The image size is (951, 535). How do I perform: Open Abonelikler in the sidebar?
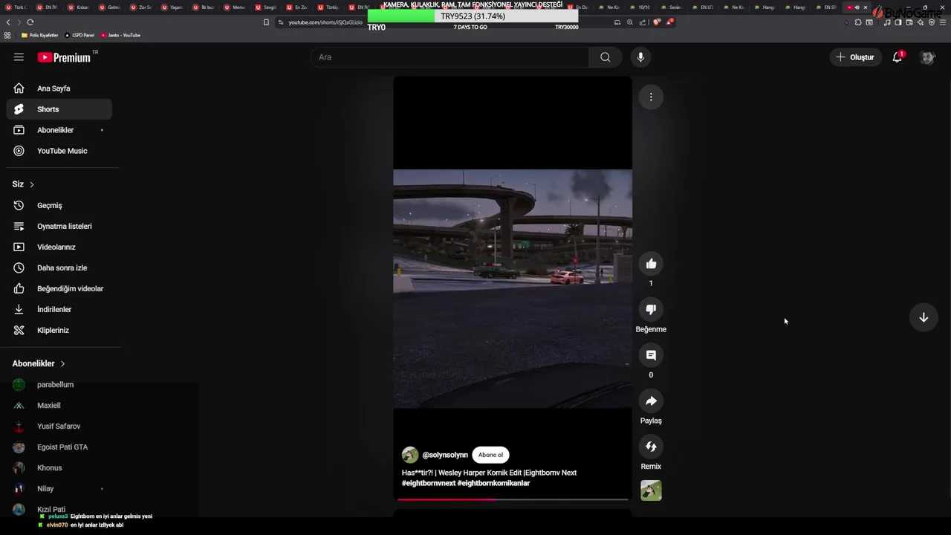click(x=59, y=130)
